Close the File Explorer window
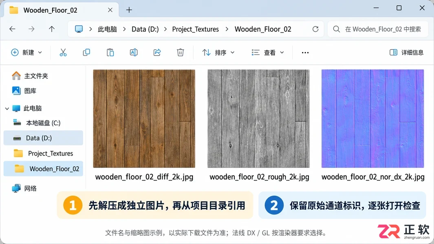This screenshot has width=434, height=244. tap(422, 8)
